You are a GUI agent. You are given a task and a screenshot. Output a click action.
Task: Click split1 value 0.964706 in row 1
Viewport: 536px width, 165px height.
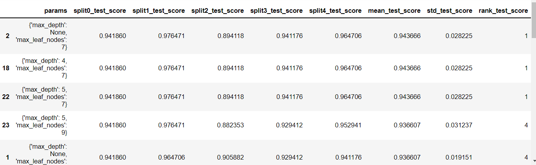tap(172, 157)
